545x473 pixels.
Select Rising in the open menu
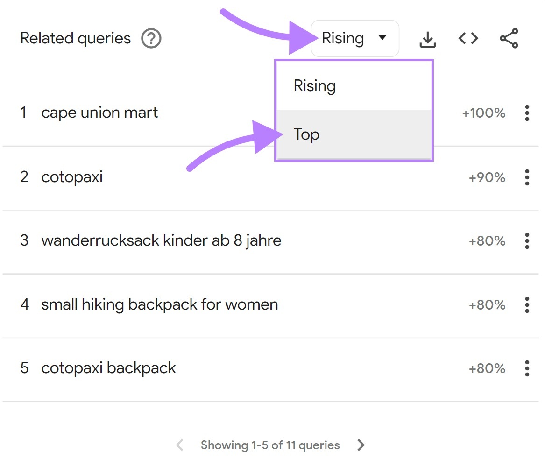[314, 85]
